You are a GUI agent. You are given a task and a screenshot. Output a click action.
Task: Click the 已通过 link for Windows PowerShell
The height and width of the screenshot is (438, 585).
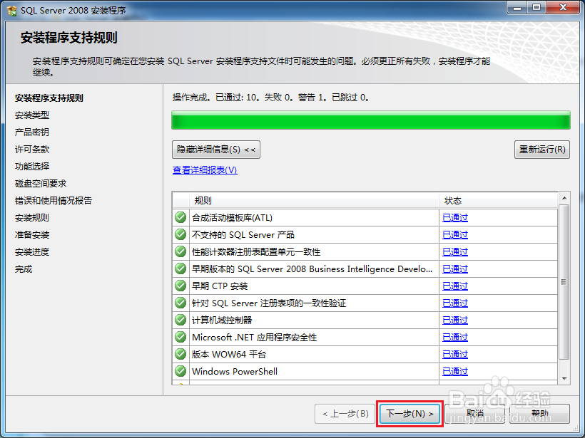click(454, 371)
